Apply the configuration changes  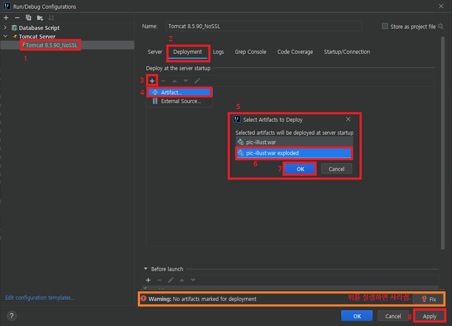click(x=430, y=316)
